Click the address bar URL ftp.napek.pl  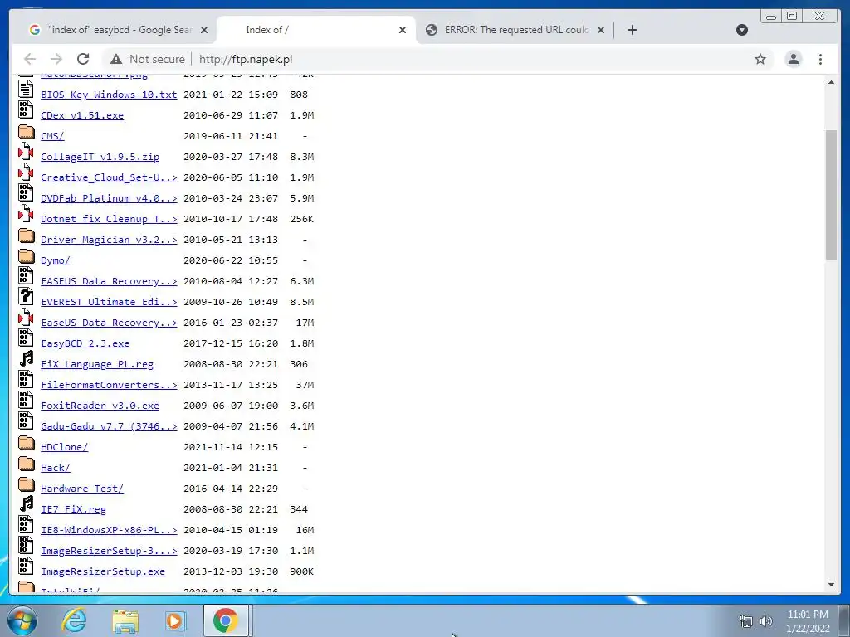pyautogui.click(x=246, y=59)
